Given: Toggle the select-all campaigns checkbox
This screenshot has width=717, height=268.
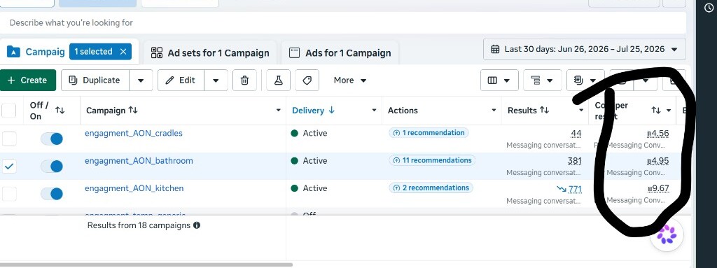Looking at the screenshot, I should (9, 111).
